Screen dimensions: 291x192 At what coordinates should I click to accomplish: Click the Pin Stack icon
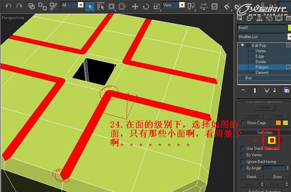(242, 90)
